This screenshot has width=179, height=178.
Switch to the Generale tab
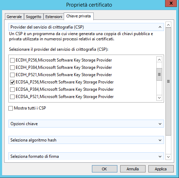pos(14,17)
